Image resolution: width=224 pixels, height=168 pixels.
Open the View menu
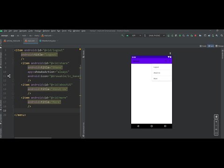pos(15,31)
